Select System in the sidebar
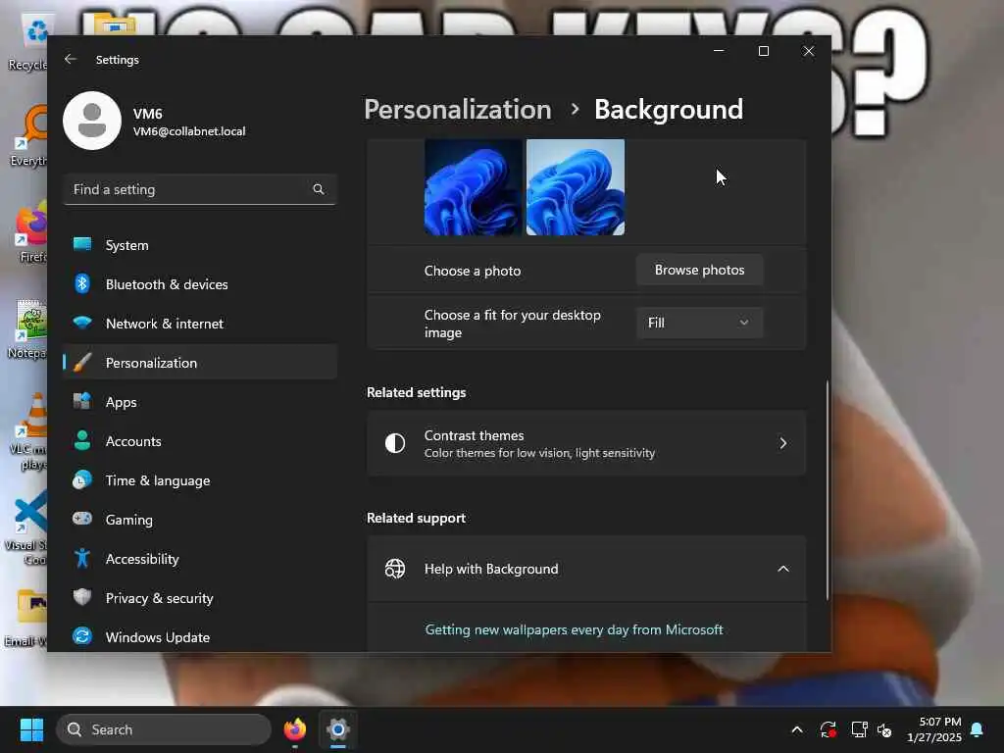Screen dimensions: 1004x753 click(200, 244)
